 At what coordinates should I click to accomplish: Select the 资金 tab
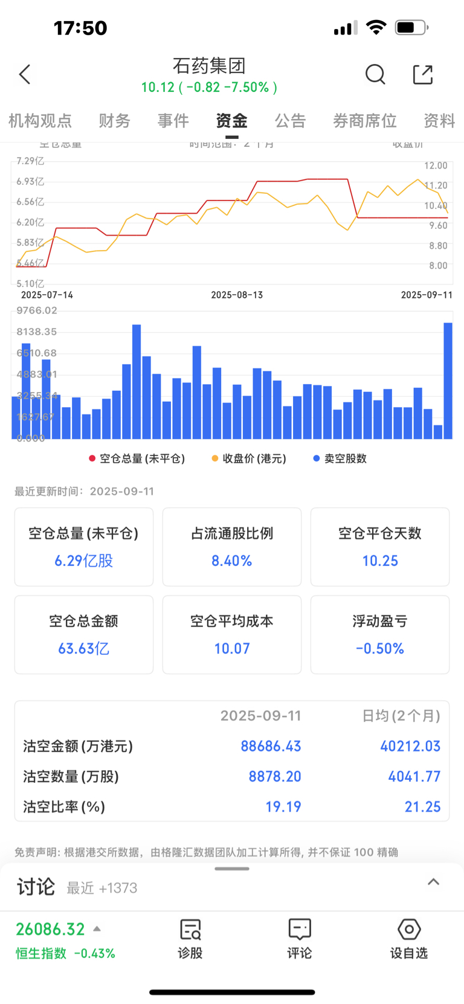[x=232, y=121]
